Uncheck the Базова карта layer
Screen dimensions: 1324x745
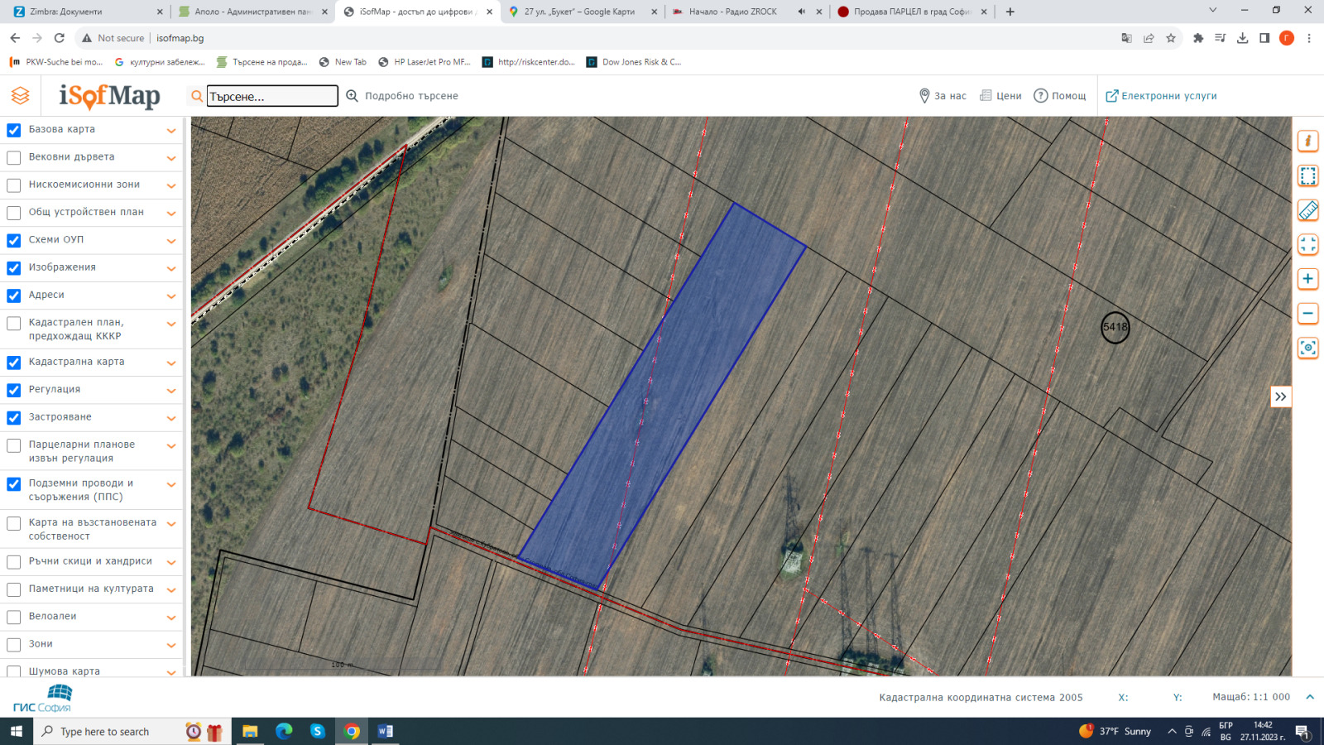pyautogui.click(x=14, y=130)
